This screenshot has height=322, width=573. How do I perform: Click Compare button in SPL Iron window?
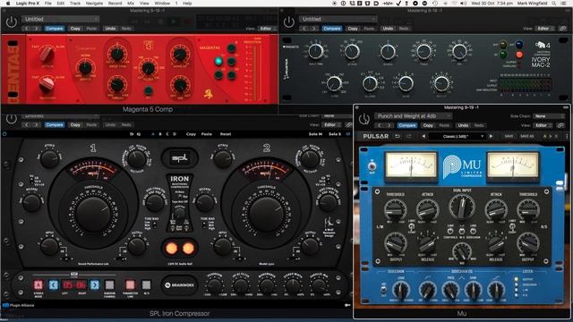pyautogui.click(x=55, y=125)
